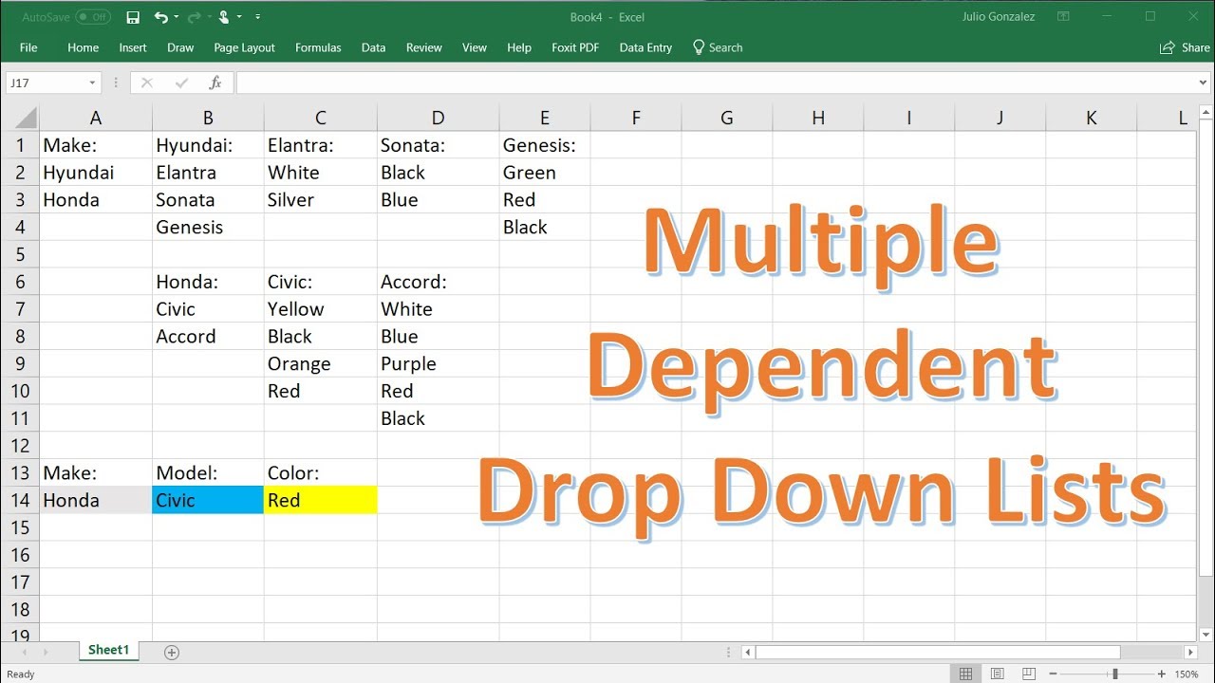
Task: Open the Help ribbon tab
Action: click(519, 47)
